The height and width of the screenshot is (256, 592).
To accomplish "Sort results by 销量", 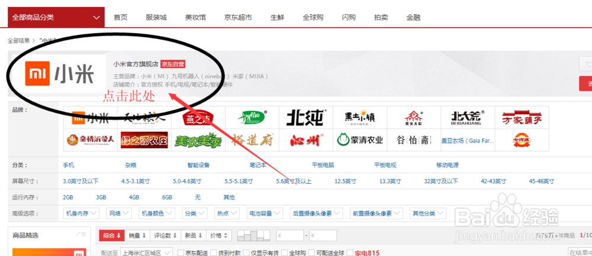I will (x=137, y=236).
